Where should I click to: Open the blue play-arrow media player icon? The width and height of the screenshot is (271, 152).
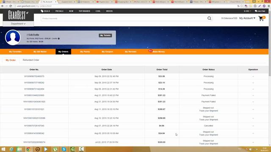click(46, 149)
